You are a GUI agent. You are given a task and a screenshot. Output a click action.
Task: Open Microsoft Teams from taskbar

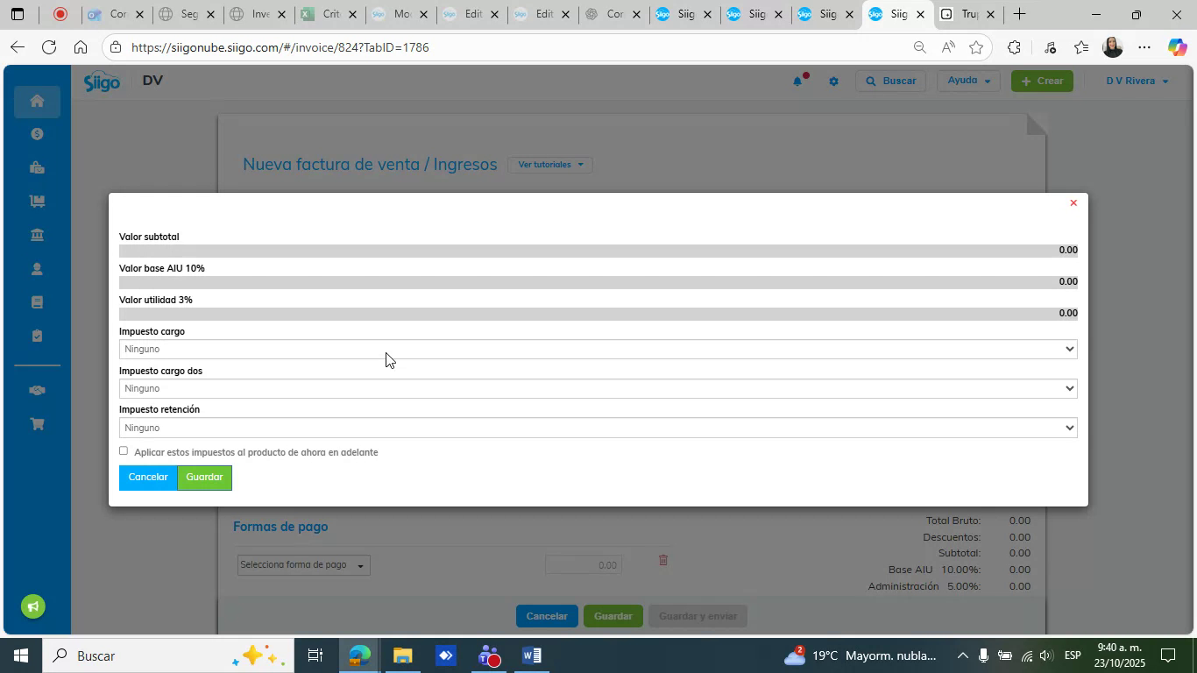(x=489, y=655)
